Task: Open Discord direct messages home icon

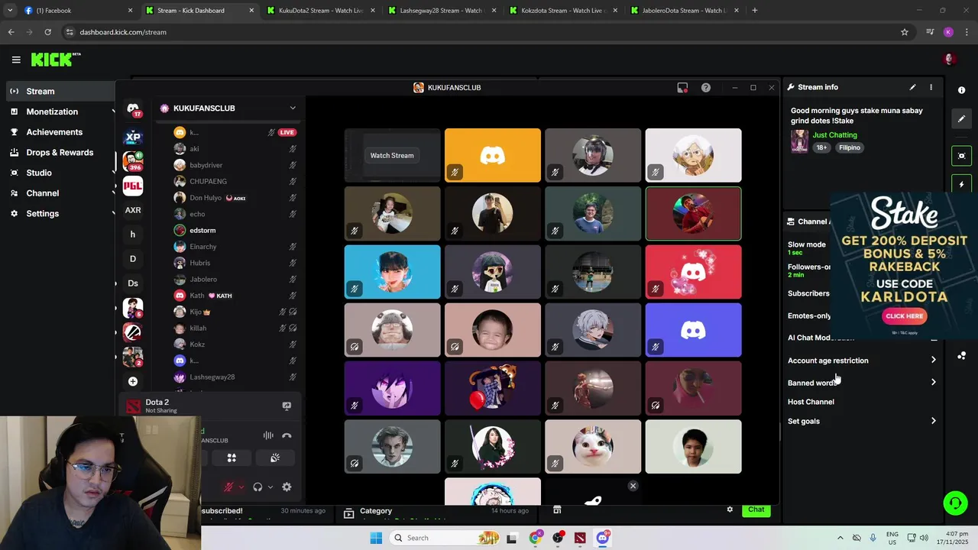Action: click(x=133, y=110)
